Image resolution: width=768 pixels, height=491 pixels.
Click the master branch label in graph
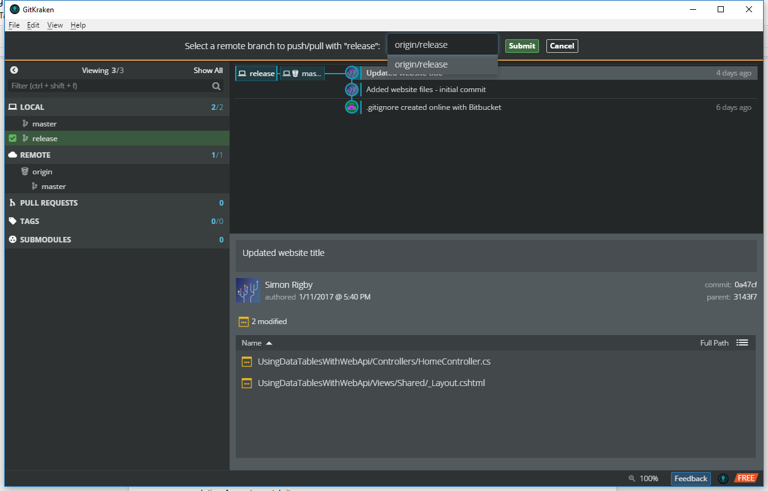pyautogui.click(x=302, y=73)
